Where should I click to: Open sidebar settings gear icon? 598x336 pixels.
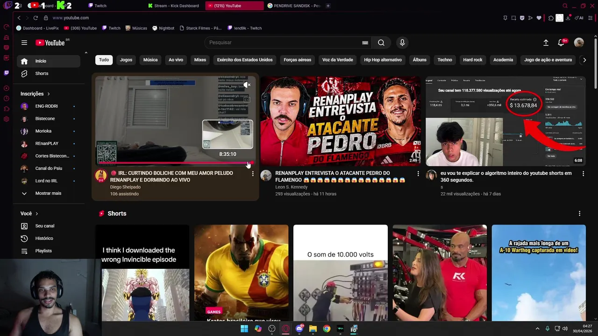pos(6,119)
